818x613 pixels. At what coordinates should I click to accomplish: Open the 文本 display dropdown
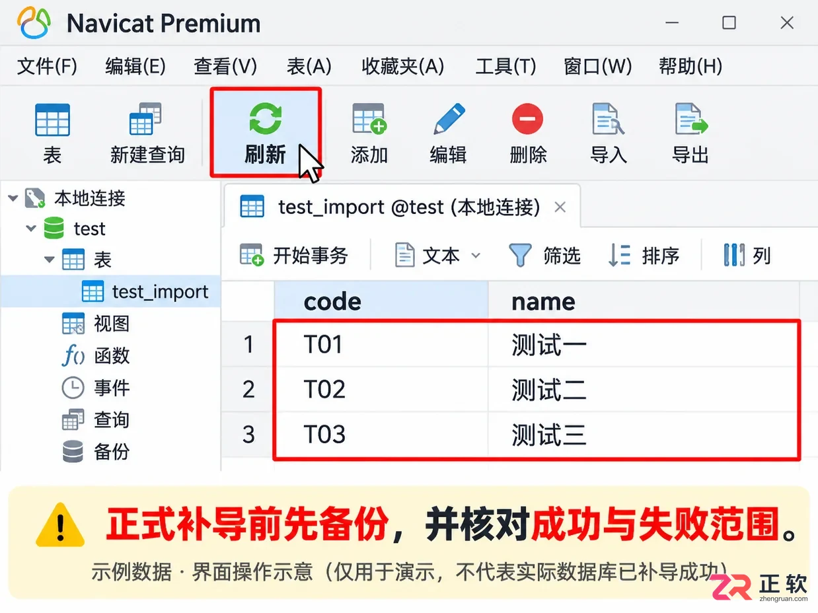[437, 256]
